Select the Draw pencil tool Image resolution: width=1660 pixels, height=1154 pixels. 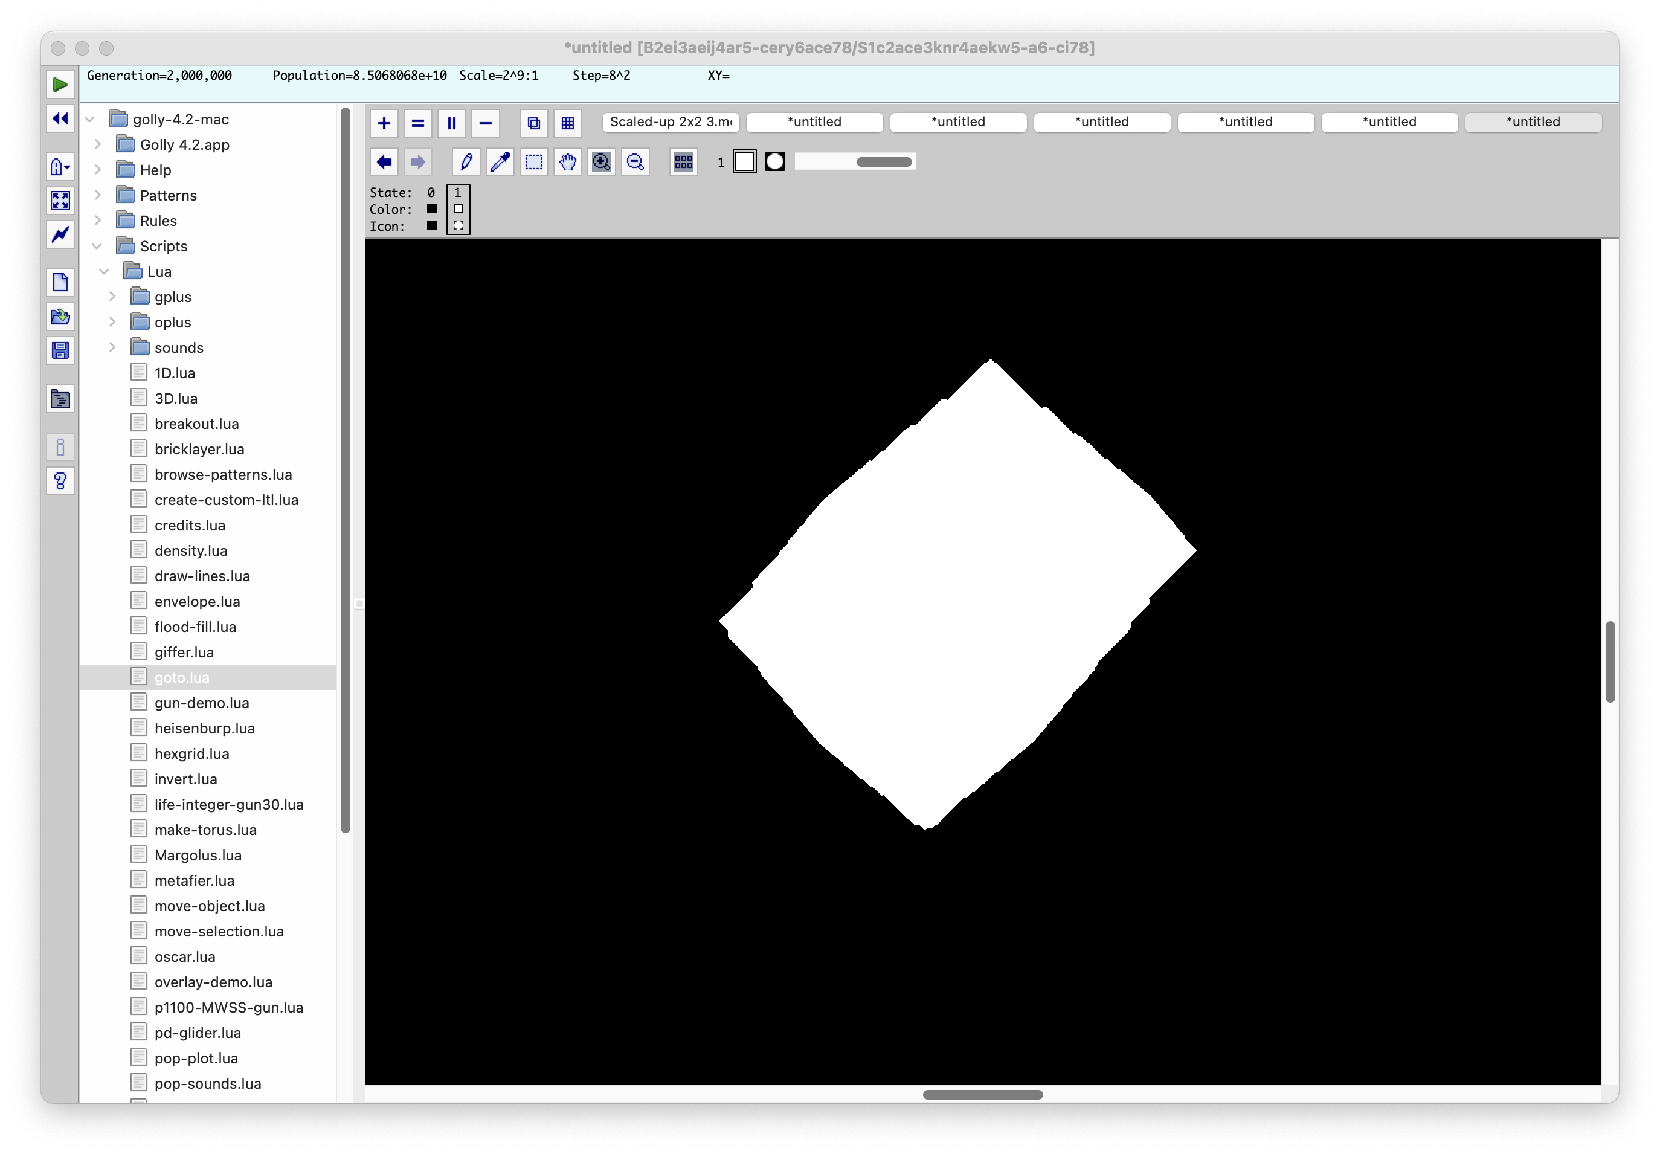coord(466,162)
